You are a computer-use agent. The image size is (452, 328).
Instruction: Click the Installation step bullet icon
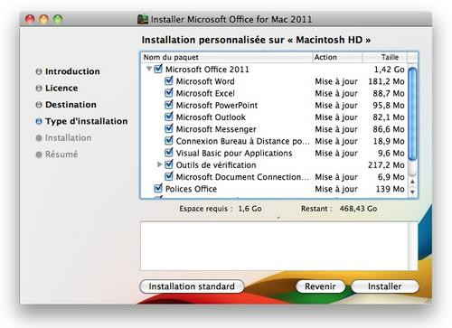point(39,137)
